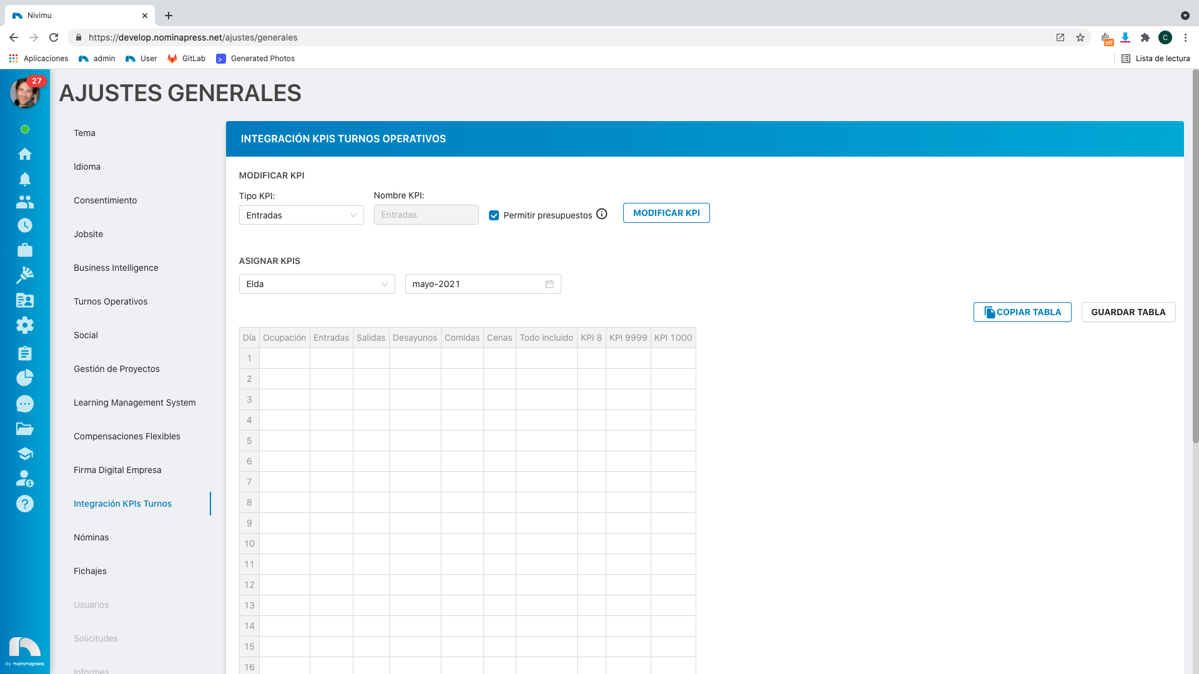1199x674 pixels.
Task: Open the briefcase icon in sidebar
Action: [25, 250]
